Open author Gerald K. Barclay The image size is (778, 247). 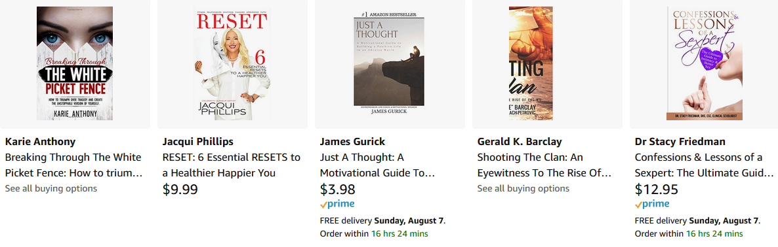pos(520,142)
